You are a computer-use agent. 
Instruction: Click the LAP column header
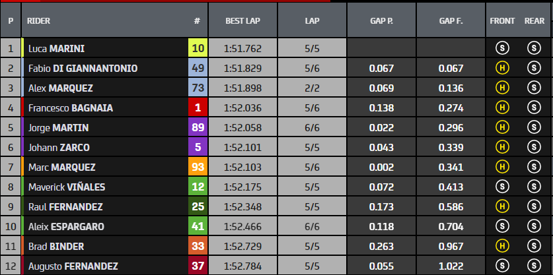click(x=313, y=21)
